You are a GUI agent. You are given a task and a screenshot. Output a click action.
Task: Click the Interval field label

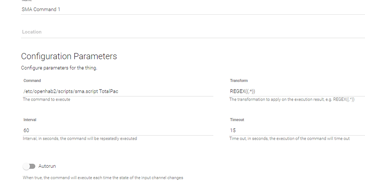30,120
